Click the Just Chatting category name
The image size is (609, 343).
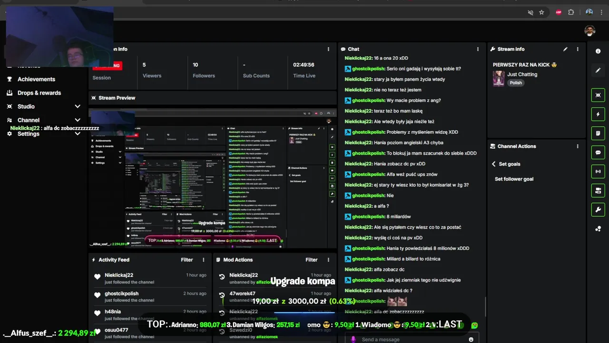coord(522,74)
